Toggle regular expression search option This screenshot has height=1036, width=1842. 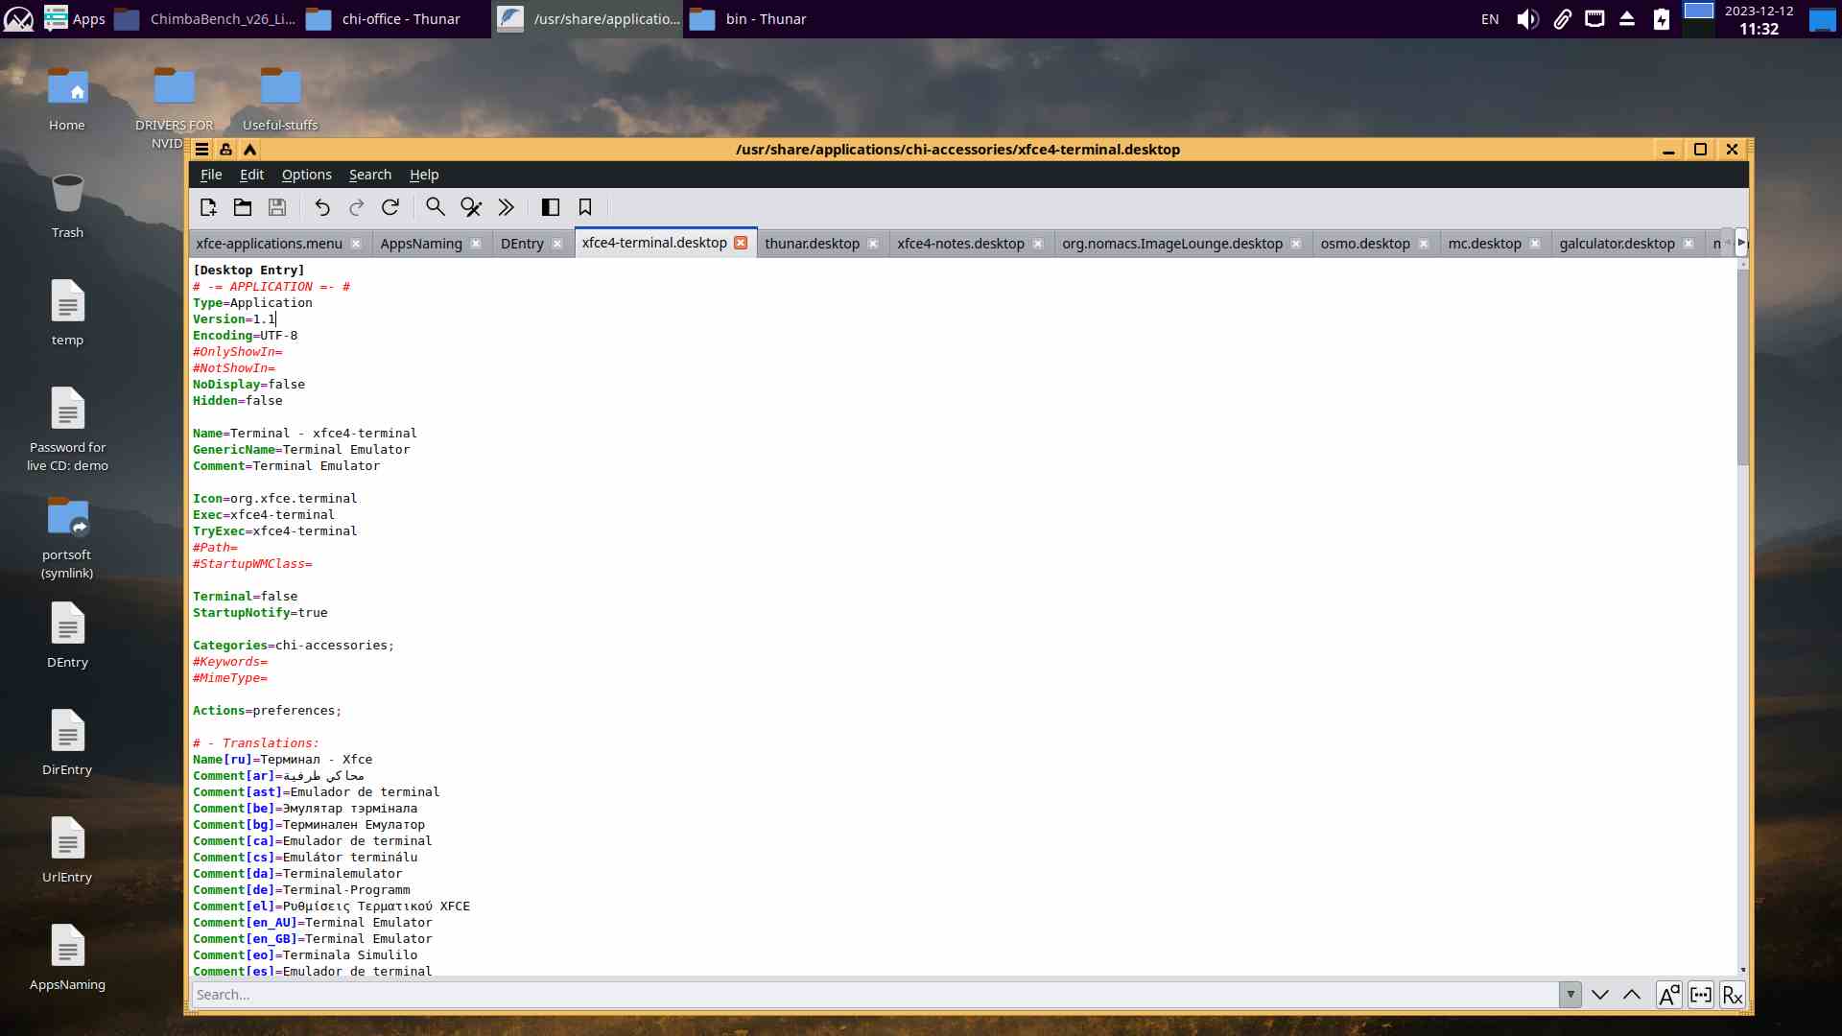pos(1733,995)
